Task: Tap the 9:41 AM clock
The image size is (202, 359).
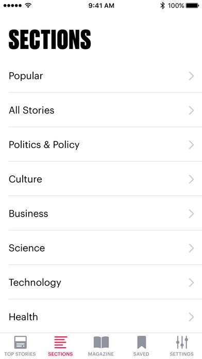Action: point(102,6)
